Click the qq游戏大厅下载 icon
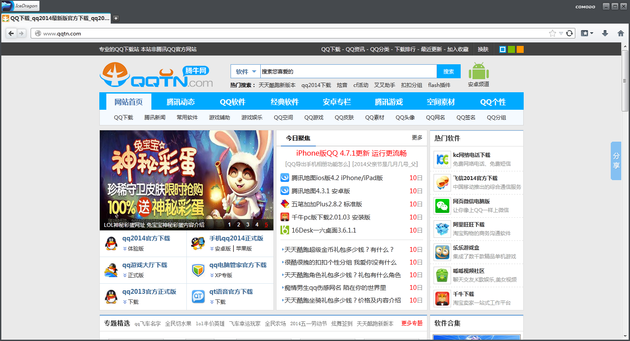The width and height of the screenshot is (630, 341). point(111,270)
